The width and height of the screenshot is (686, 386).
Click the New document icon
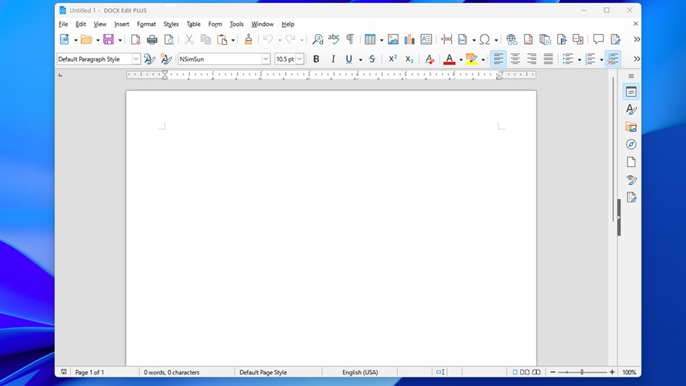click(x=64, y=40)
